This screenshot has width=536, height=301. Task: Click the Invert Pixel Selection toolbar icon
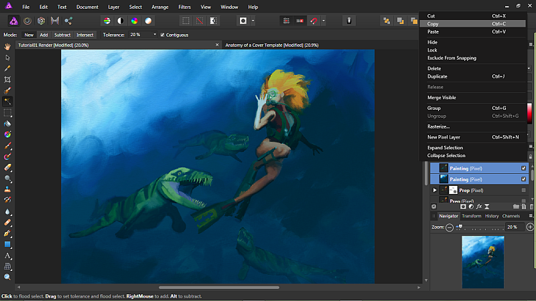click(212, 21)
